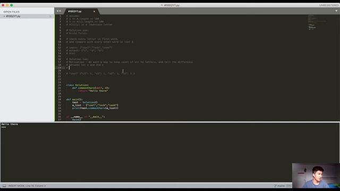Click the INSERT MODE line/column status text

coord(27,186)
